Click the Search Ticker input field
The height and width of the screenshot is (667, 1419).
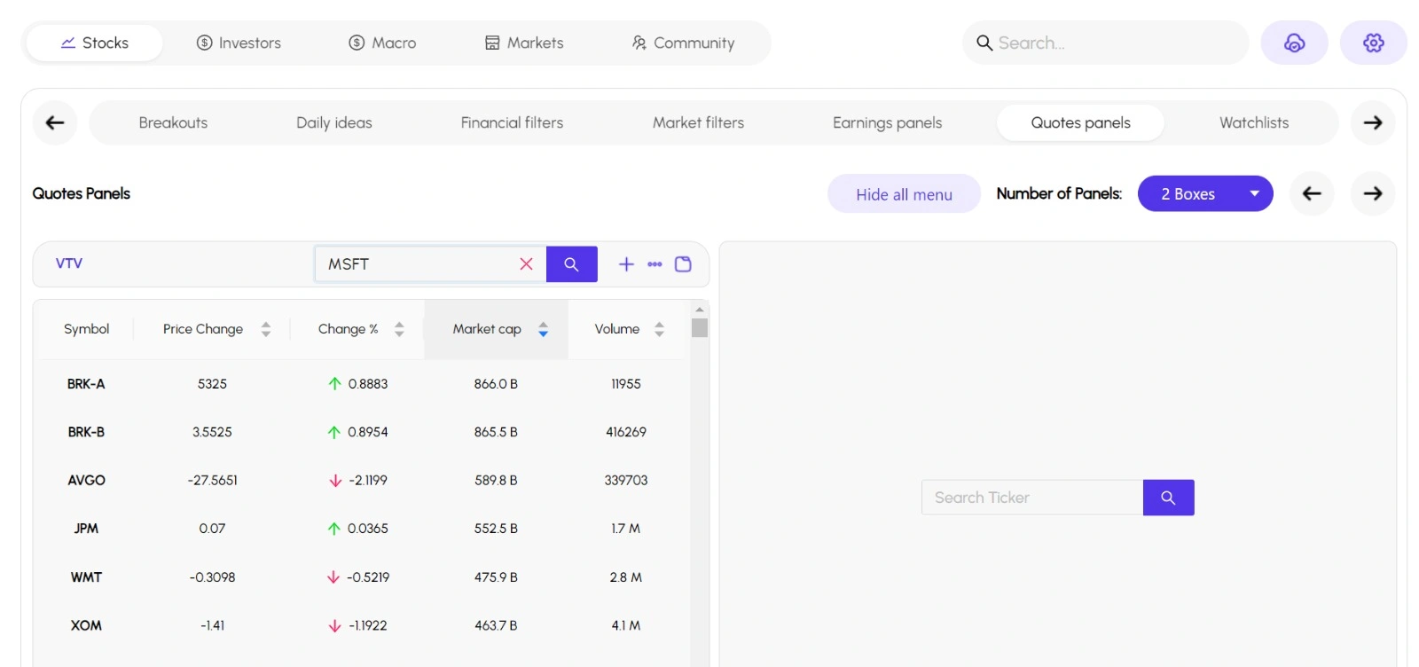click(1031, 498)
